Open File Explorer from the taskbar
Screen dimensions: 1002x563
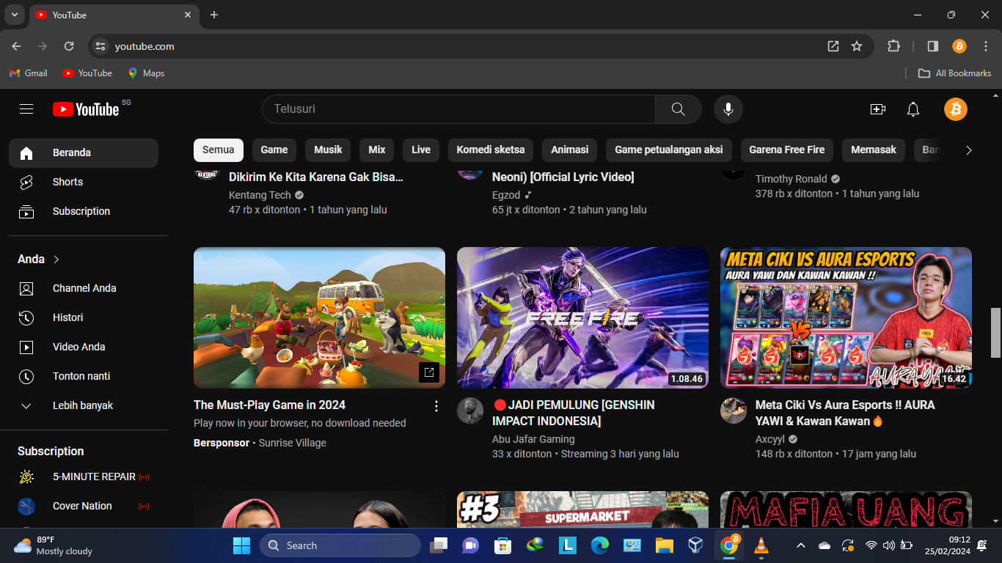(664, 545)
